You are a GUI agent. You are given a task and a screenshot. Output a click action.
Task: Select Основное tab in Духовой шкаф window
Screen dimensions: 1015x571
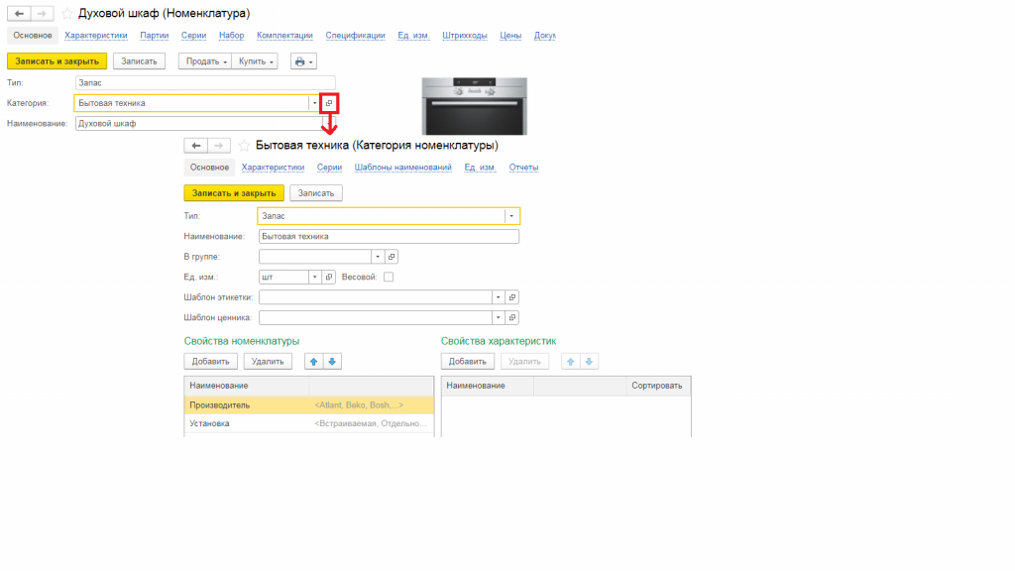[33, 36]
